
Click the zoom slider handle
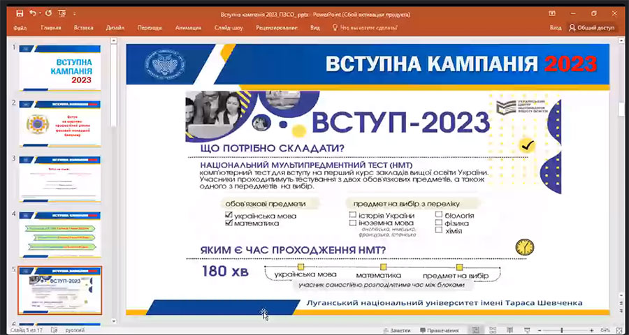pos(562,330)
